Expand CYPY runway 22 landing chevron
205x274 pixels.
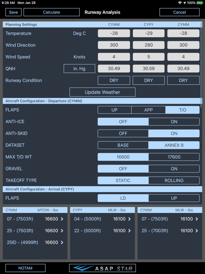click(129, 231)
